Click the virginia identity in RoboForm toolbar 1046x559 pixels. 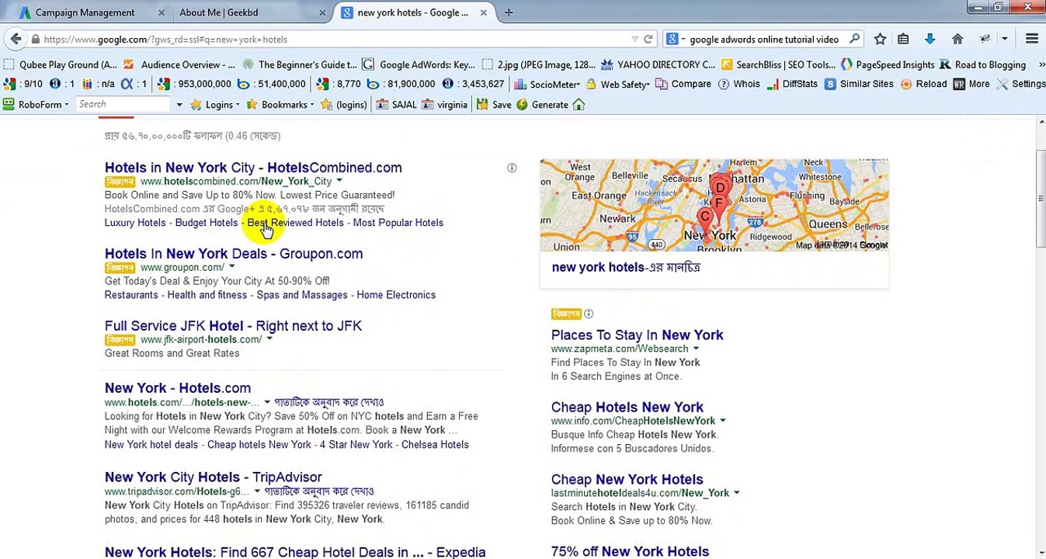(445, 105)
